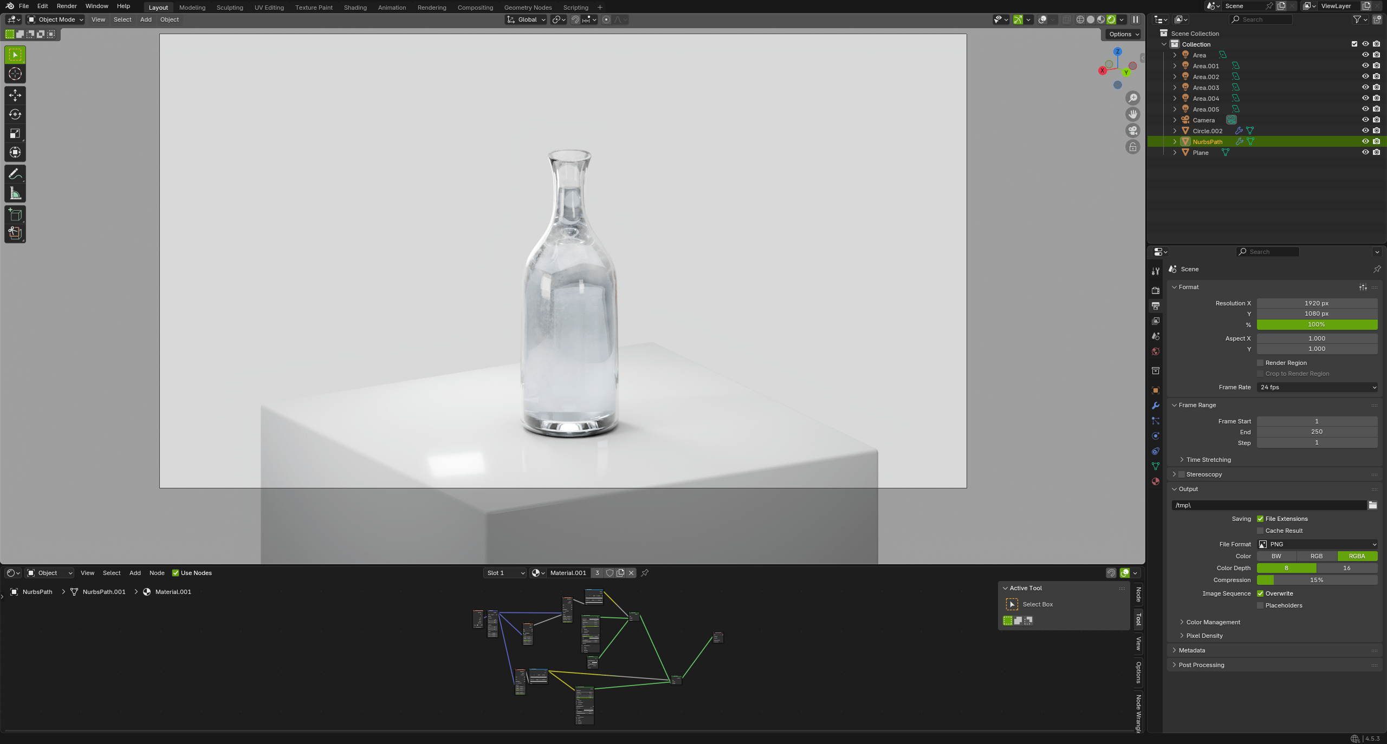
Task: Select the Annotate pencil tool
Action: (x=15, y=174)
